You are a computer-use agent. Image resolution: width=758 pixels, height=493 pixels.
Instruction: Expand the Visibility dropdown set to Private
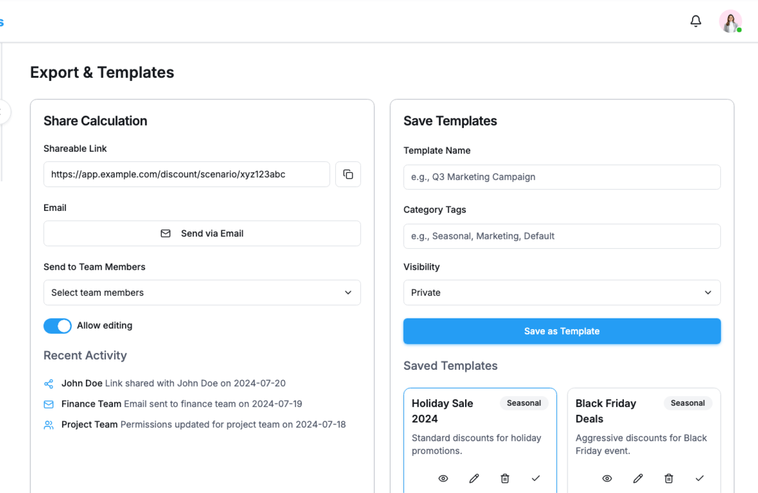562,293
